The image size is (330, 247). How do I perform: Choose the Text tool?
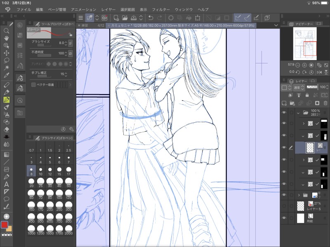(7, 184)
